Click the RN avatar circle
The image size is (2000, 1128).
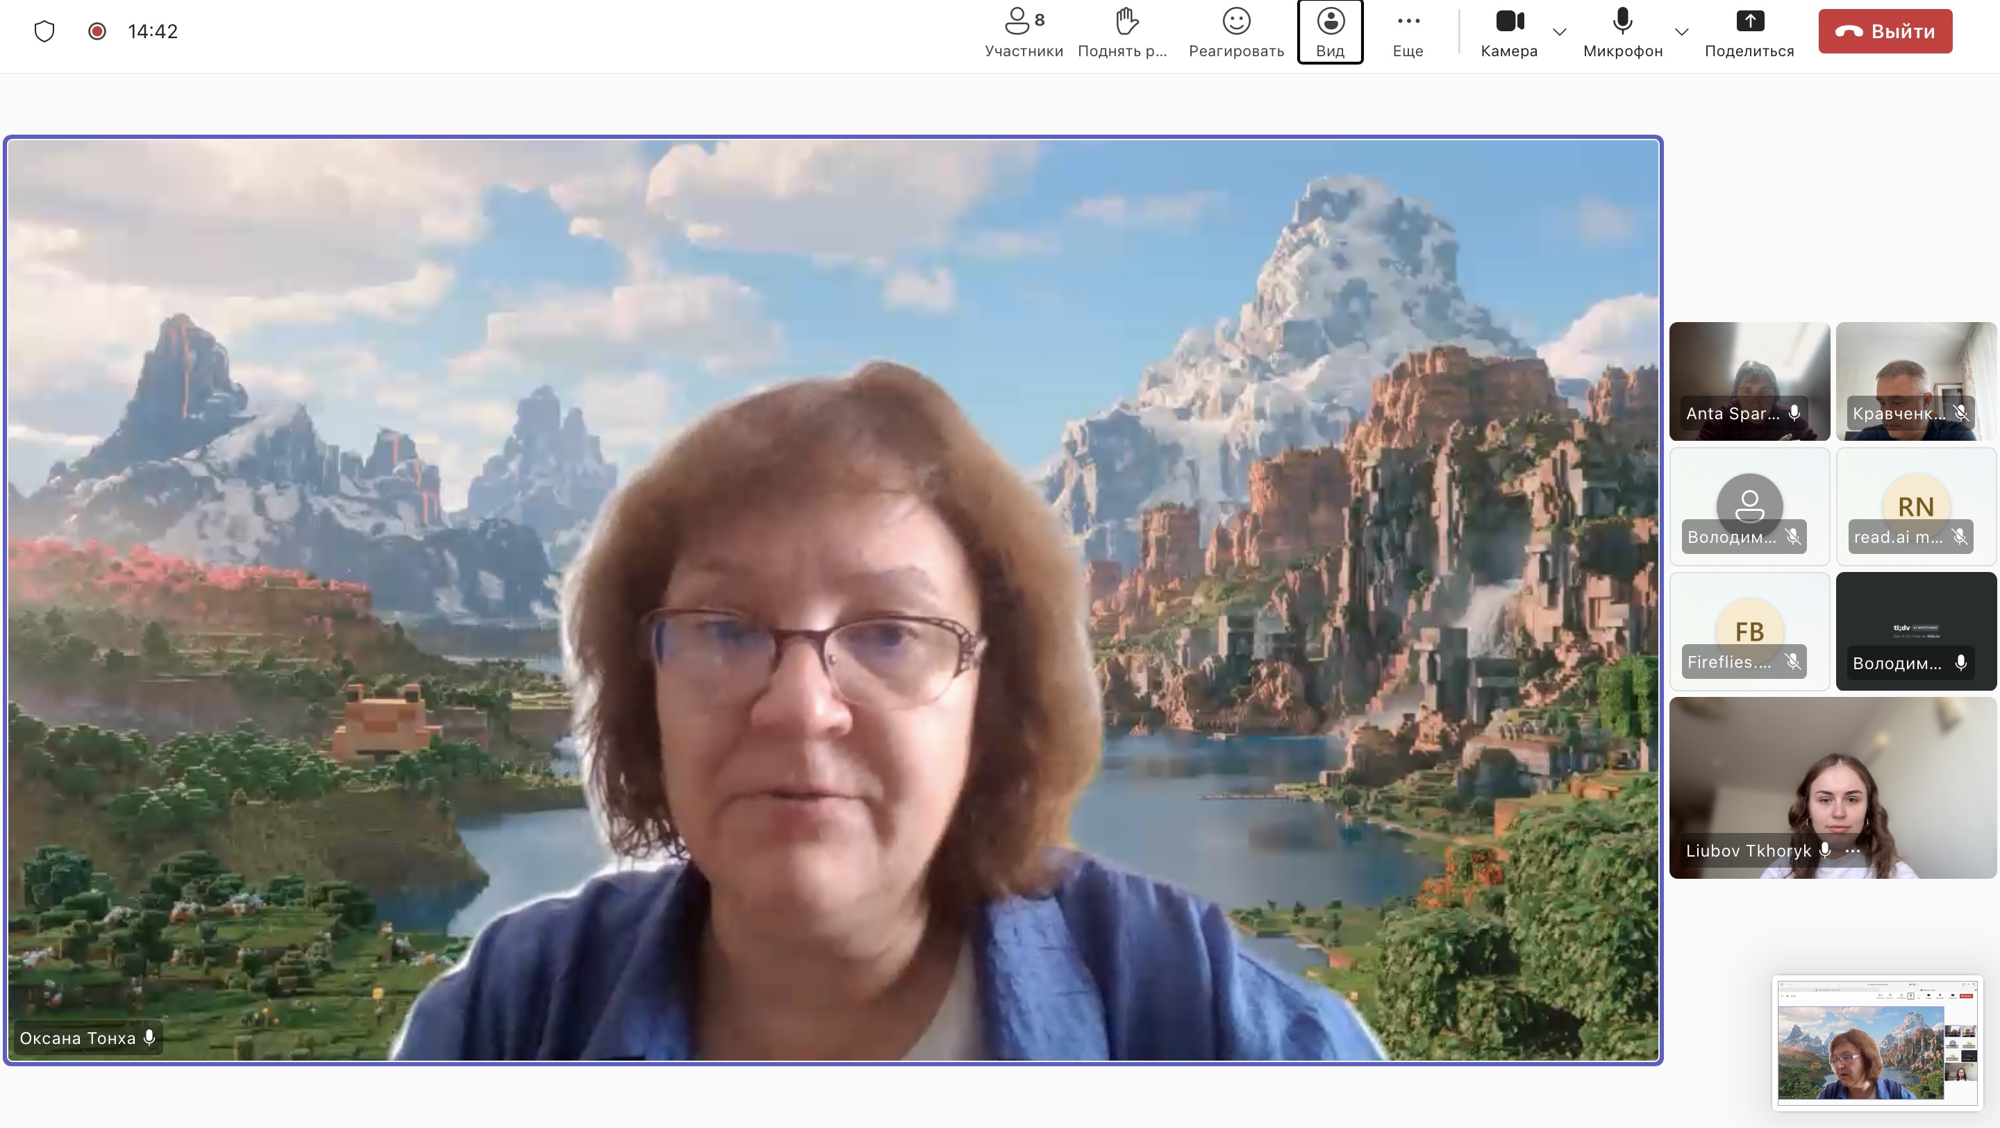coord(1915,505)
